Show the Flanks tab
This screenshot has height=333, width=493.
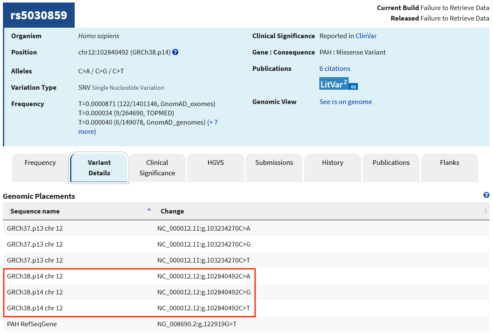[x=450, y=168]
